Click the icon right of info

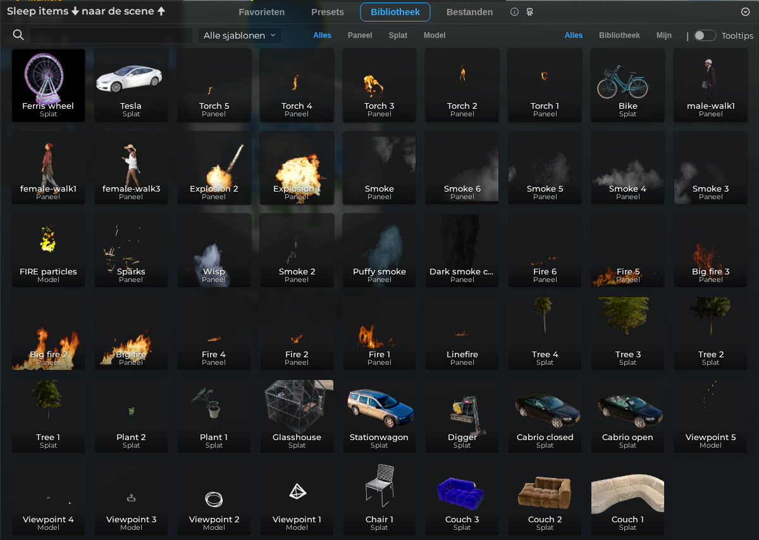pyautogui.click(x=530, y=12)
